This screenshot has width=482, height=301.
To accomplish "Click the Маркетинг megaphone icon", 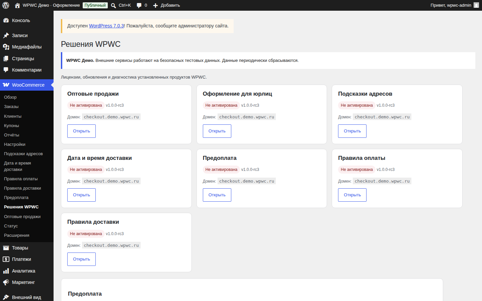I will point(6,282).
